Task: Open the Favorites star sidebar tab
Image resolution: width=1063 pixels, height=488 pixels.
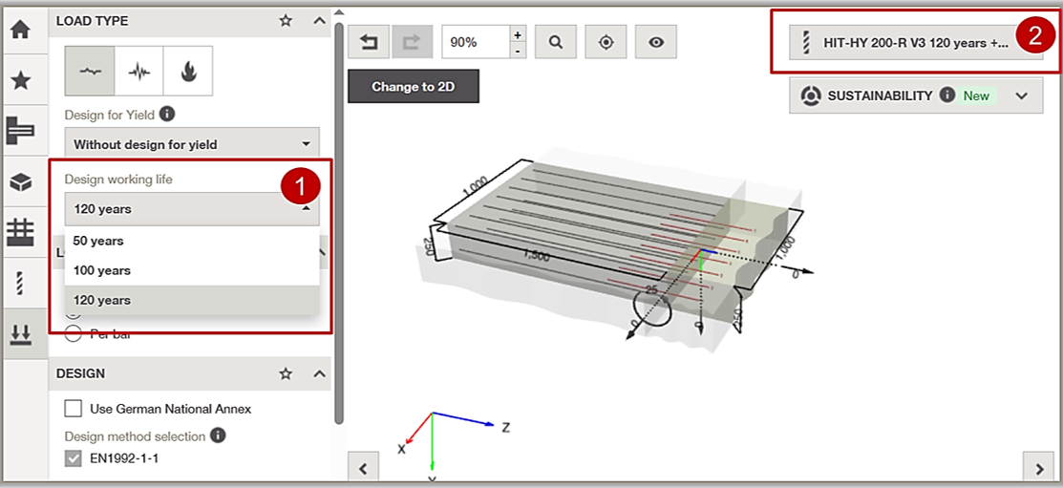Action: pyautogui.click(x=21, y=80)
